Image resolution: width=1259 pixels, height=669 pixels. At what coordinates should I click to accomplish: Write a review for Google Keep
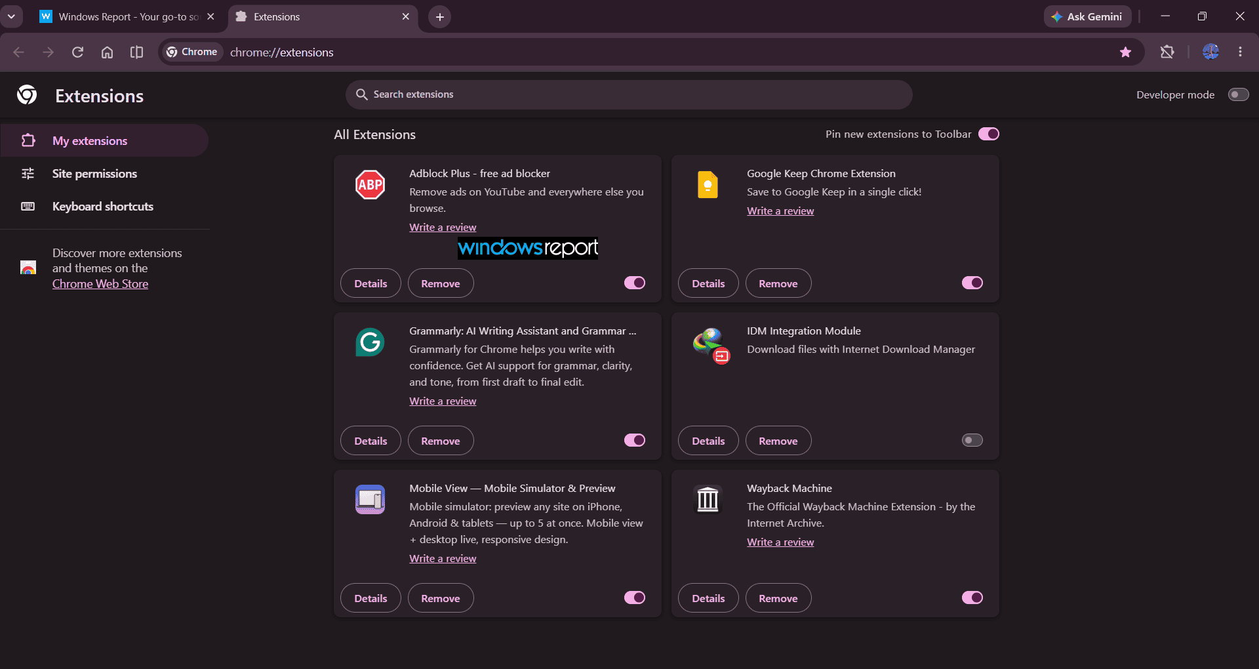point(780,211)
